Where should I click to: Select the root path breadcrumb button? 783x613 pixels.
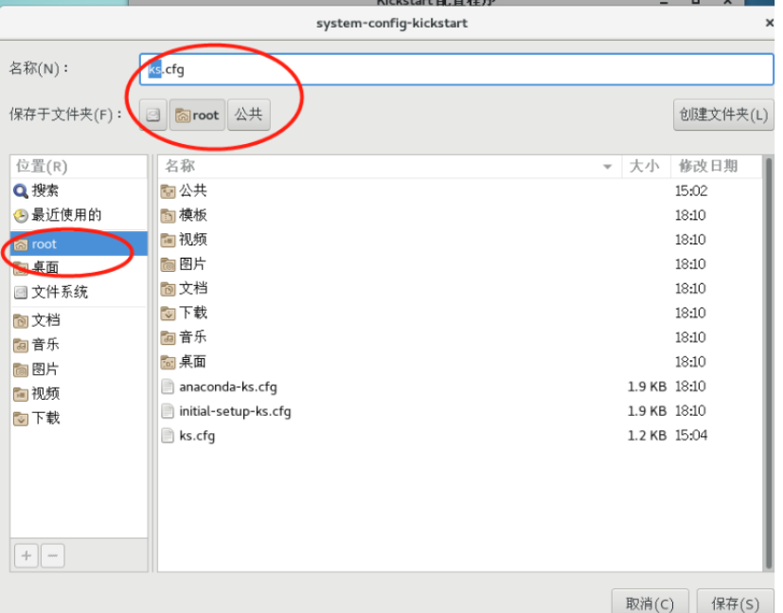tap(197, 116)
